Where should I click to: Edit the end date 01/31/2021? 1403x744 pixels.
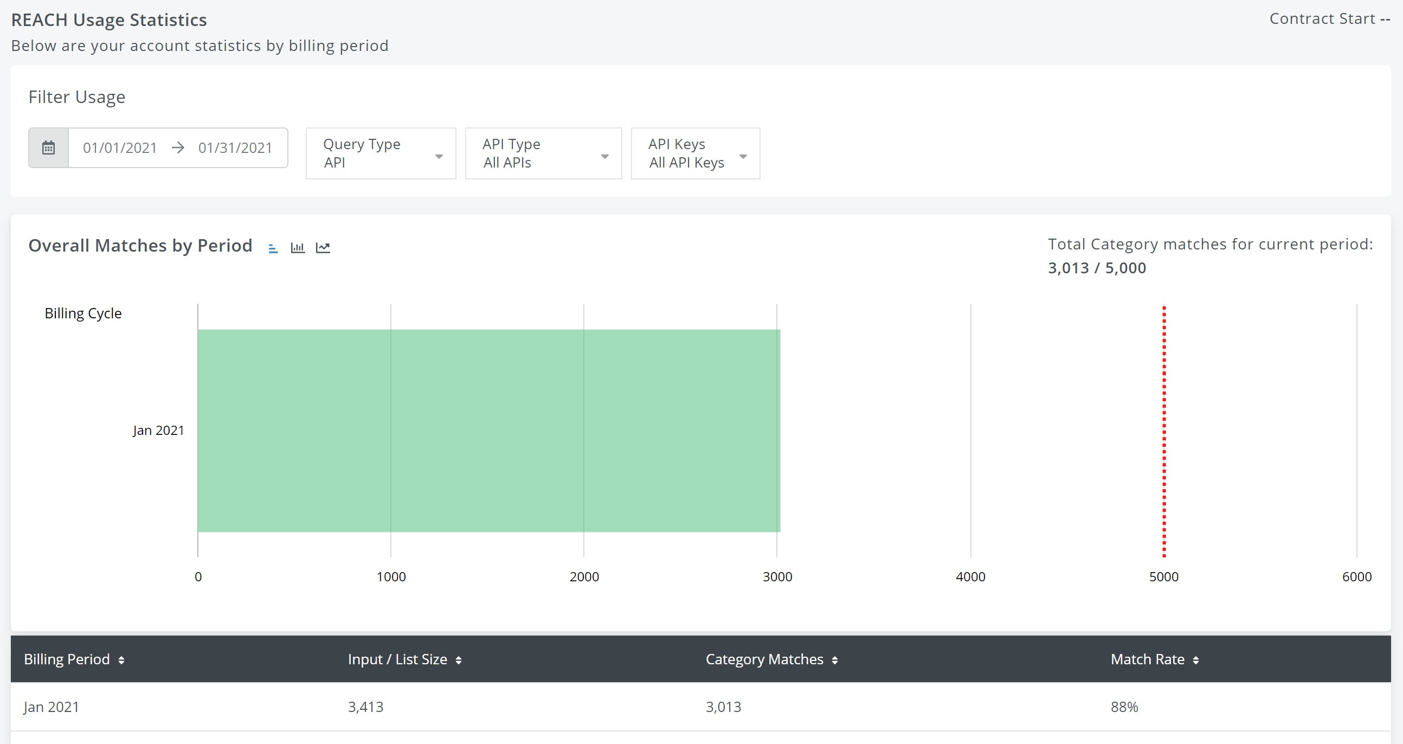(235, 148)
